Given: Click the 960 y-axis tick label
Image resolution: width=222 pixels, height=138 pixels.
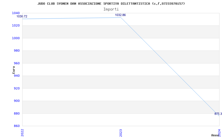Looking at the screenshot, I should [17, 63].
